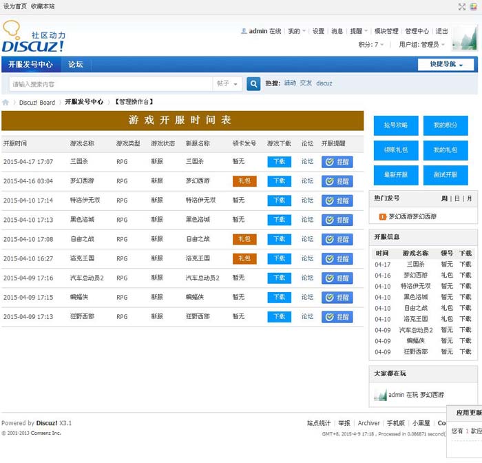Click small avatar beside admin 在玩
482x463 pixels.
380,395
